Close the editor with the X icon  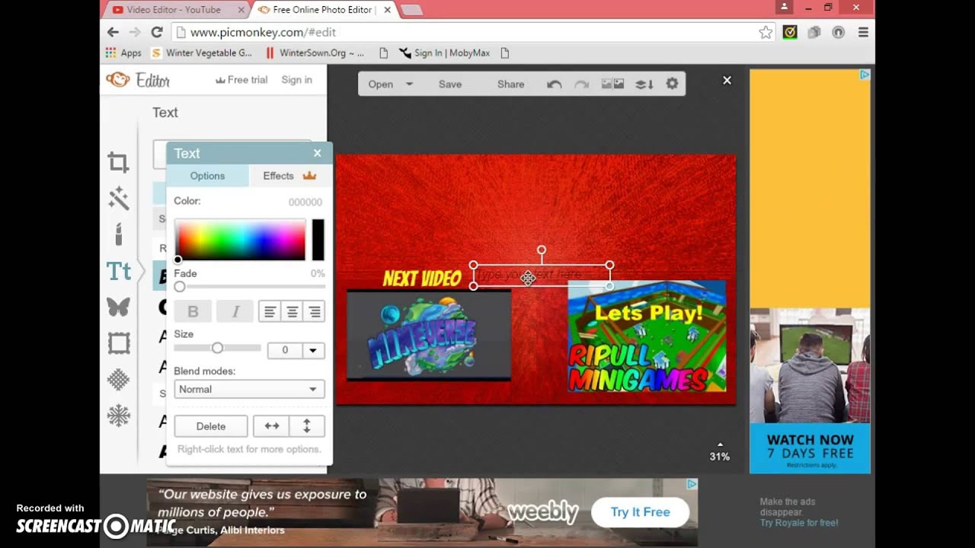727,80
